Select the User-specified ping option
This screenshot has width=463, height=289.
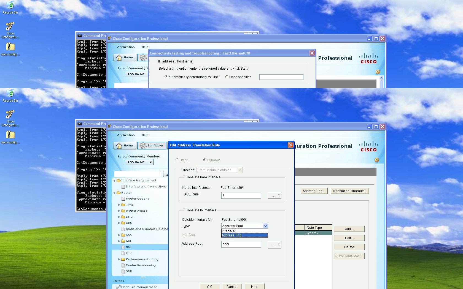point(227,77)
